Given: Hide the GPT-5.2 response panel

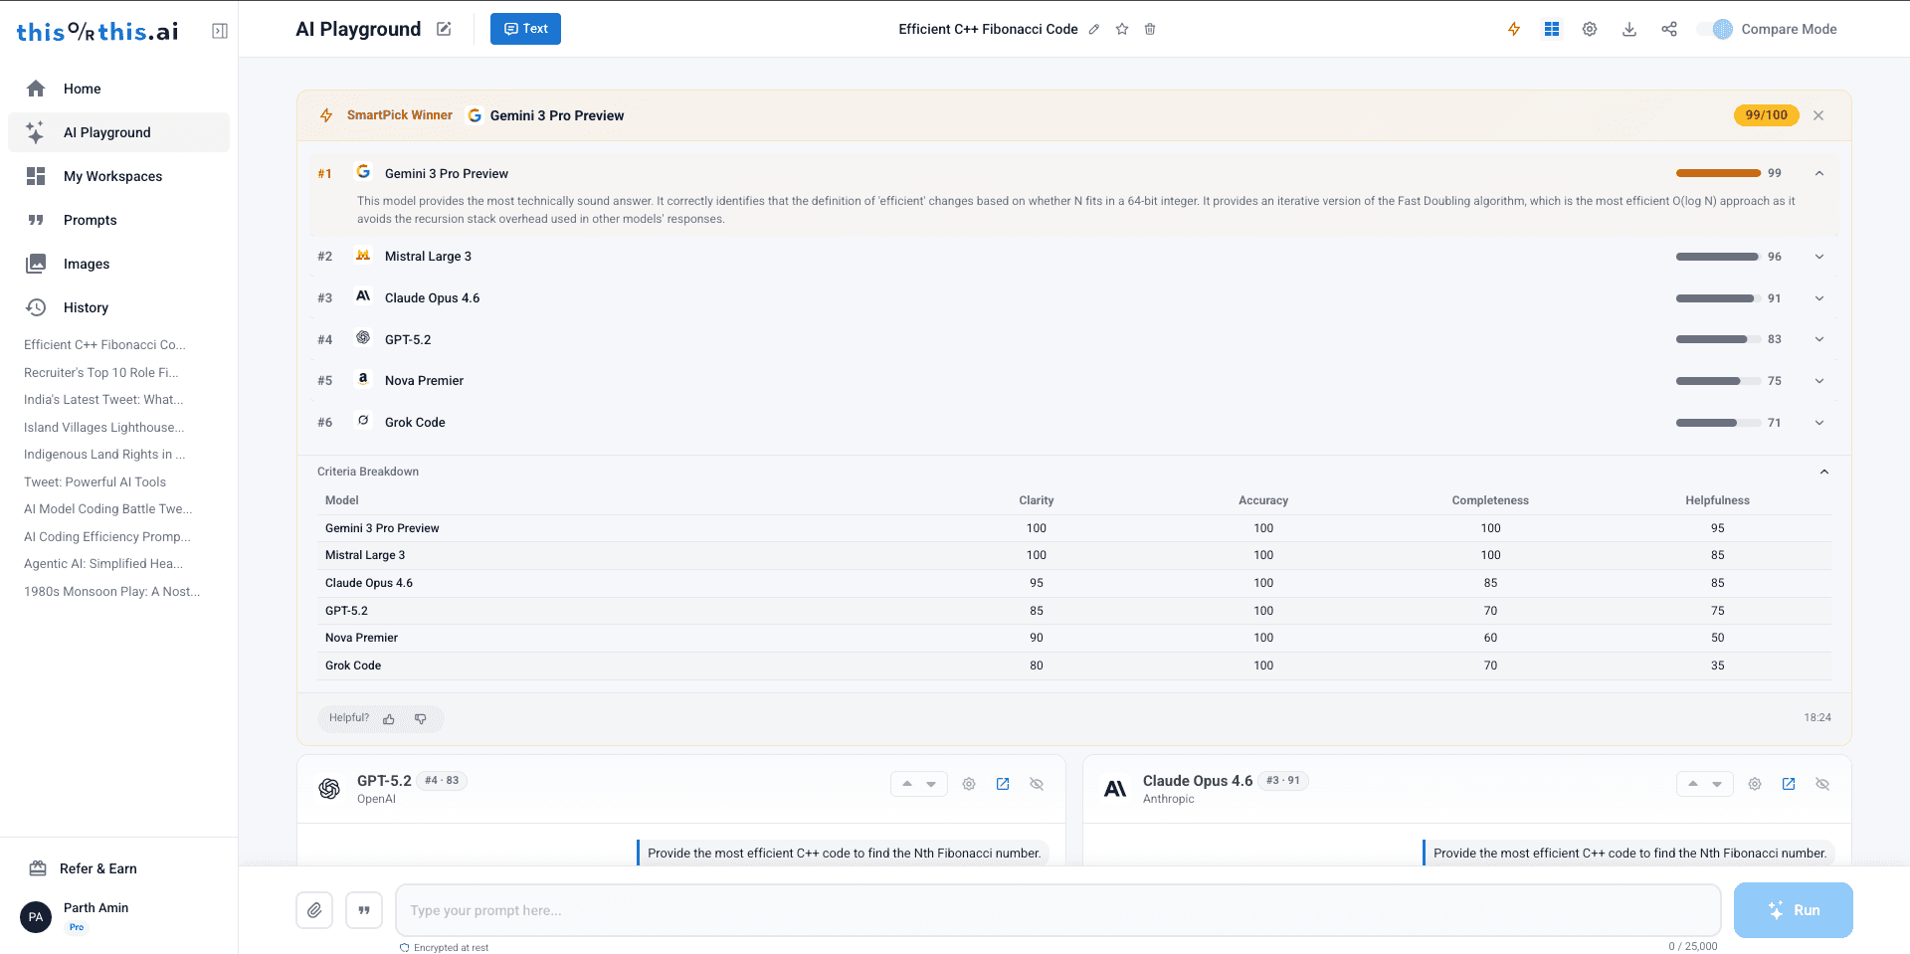Looking at the screenshot, I should pos(1037,784).
